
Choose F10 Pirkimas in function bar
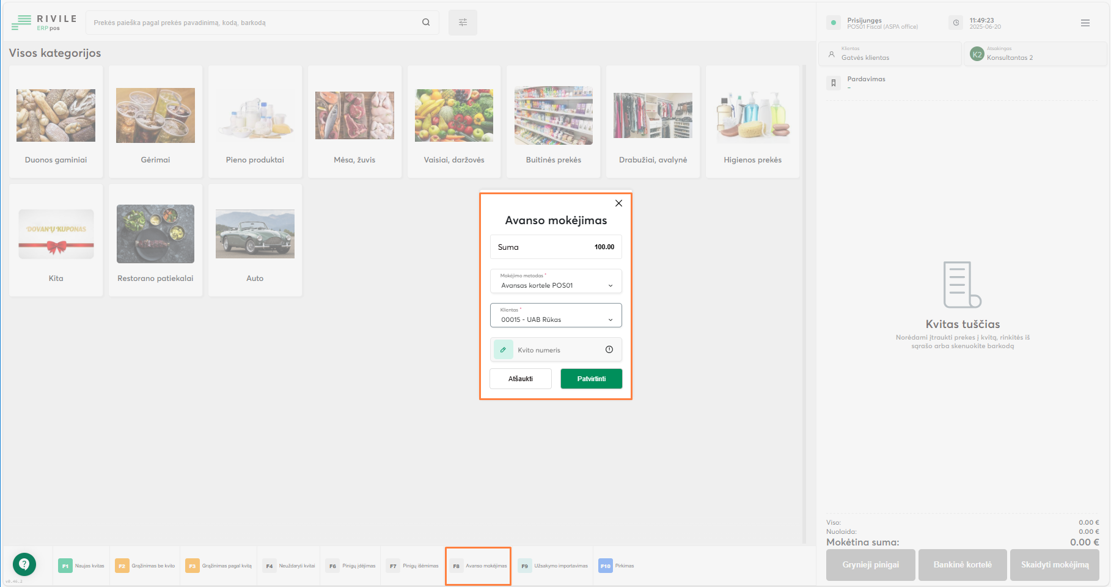click(617, 566)
